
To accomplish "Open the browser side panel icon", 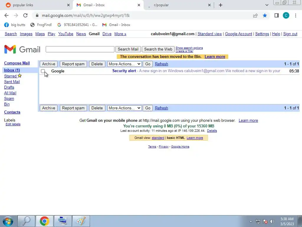I will click(277, 15).
